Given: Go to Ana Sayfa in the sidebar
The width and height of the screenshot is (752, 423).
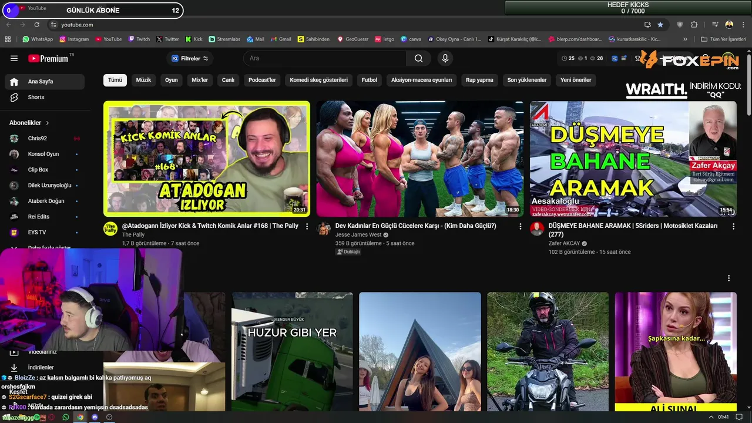Looking at the screenshot, I should pyautogui.click(x=45, y=82).
